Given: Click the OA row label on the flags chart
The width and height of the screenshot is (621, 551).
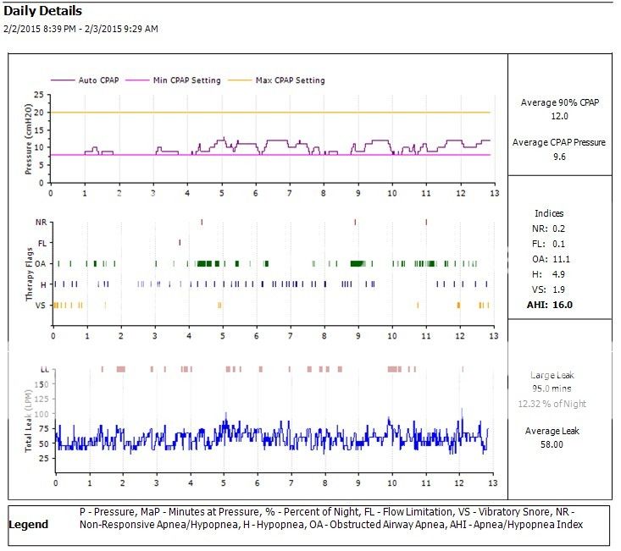Looking at the screenshot, I should (41, 264).
